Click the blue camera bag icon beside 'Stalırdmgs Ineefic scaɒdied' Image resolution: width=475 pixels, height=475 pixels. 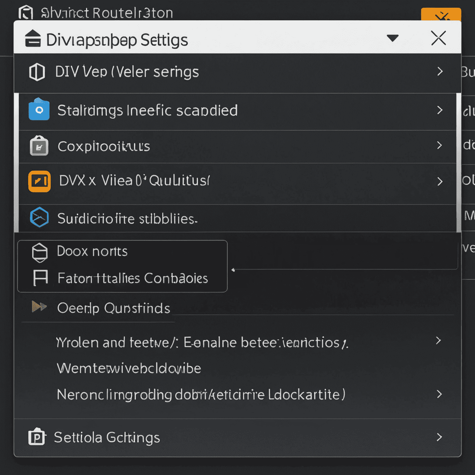tap(39, 109)
